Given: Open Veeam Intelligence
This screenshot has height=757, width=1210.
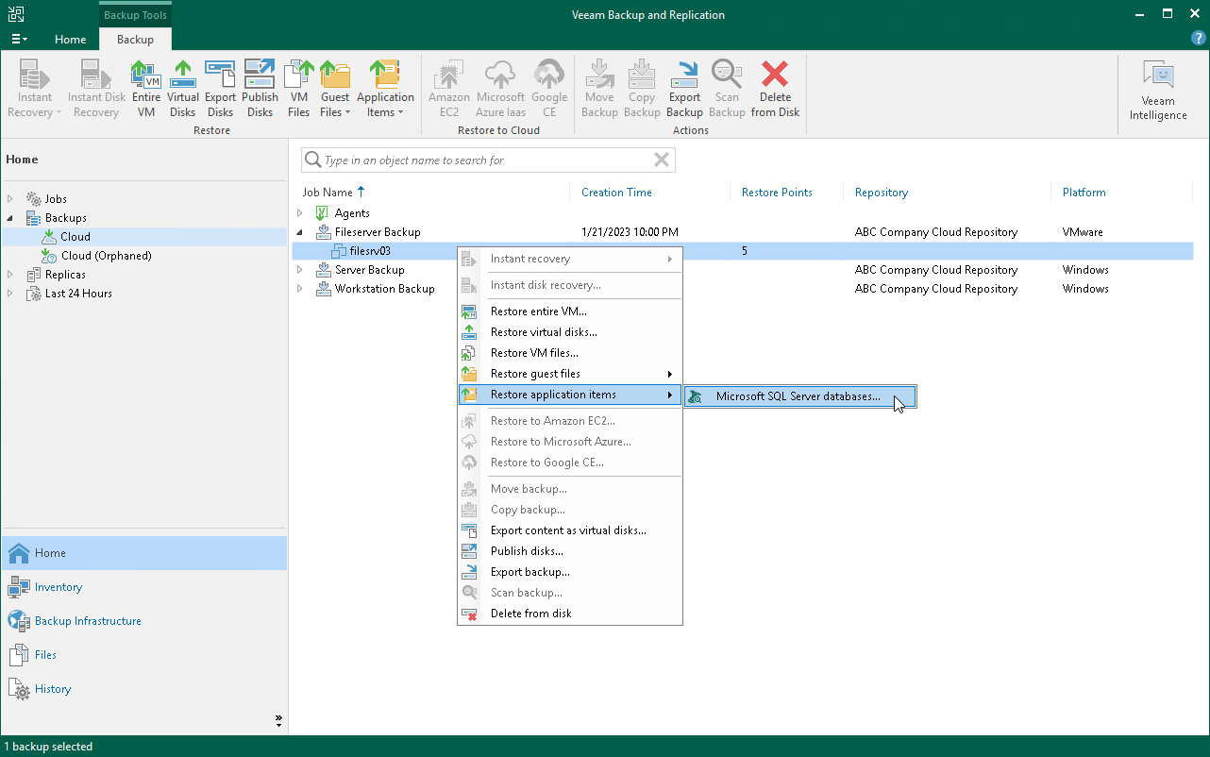Looking at the screenshot, I should coord(1158,87).
